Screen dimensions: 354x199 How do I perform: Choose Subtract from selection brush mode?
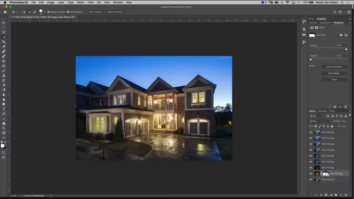[34, 12]
